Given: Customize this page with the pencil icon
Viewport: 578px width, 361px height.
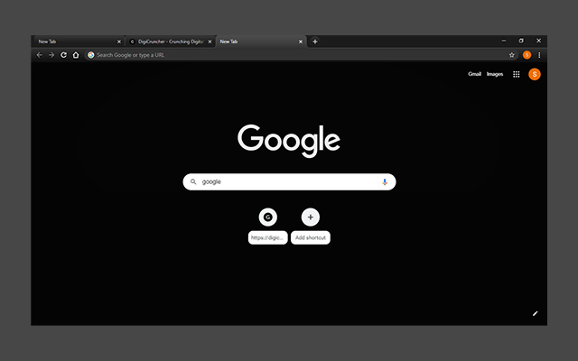Looking at the screenshot, I should point(536,313).
